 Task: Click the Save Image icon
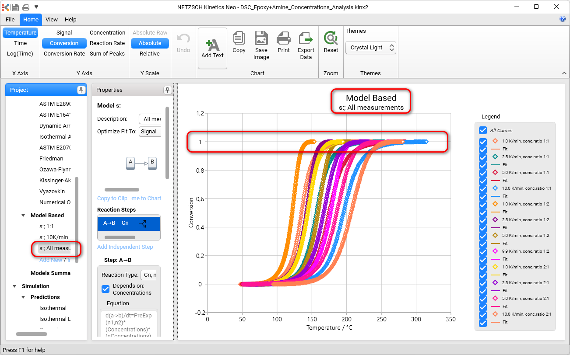[x=261, y=38]
